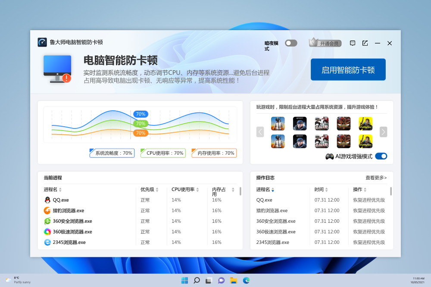Open 查看更多 in the operation log
The height and width of the screenshot is (287, 431).
(x=376, y=178)
